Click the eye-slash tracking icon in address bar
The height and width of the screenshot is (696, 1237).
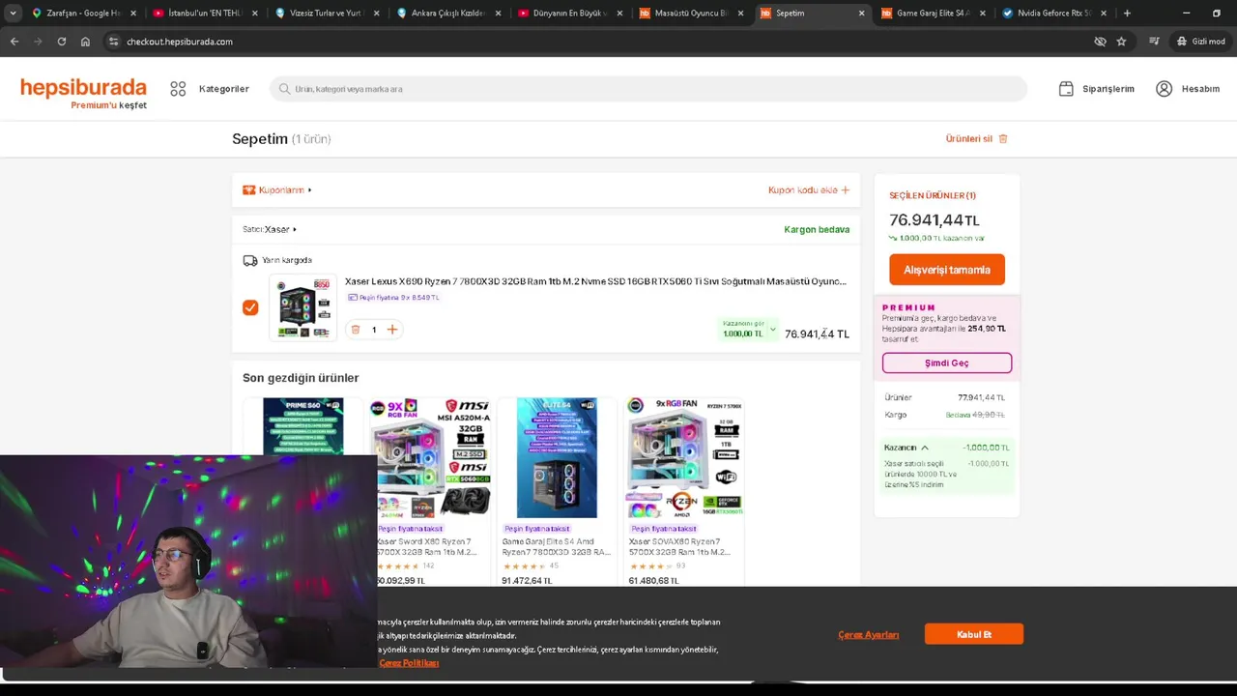(1100, 42)
